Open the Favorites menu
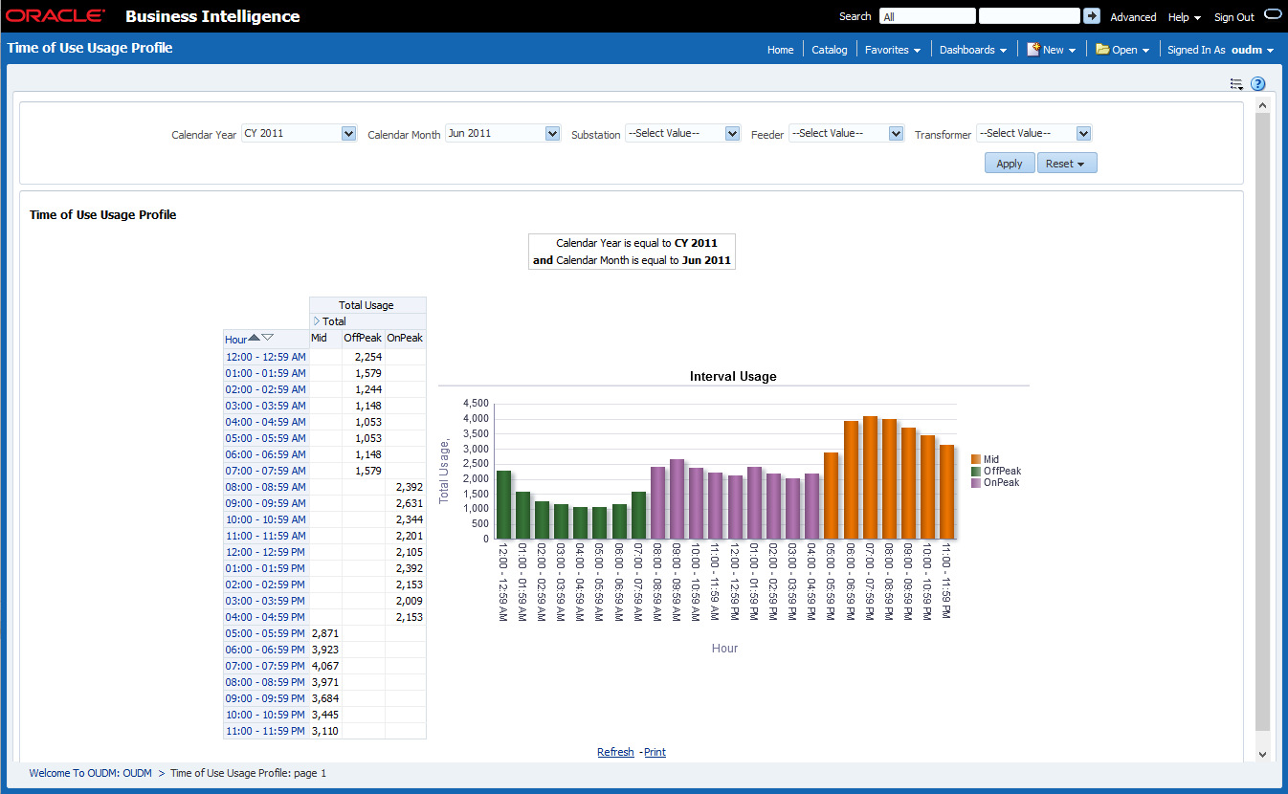 click(893, 50)
